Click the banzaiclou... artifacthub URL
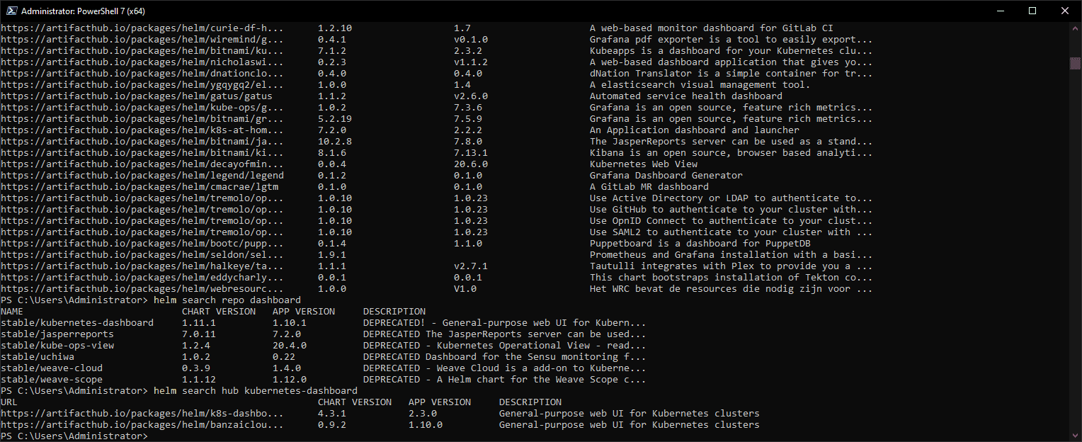This screenshot has width=1082, height=442. [x=142, y=425]
